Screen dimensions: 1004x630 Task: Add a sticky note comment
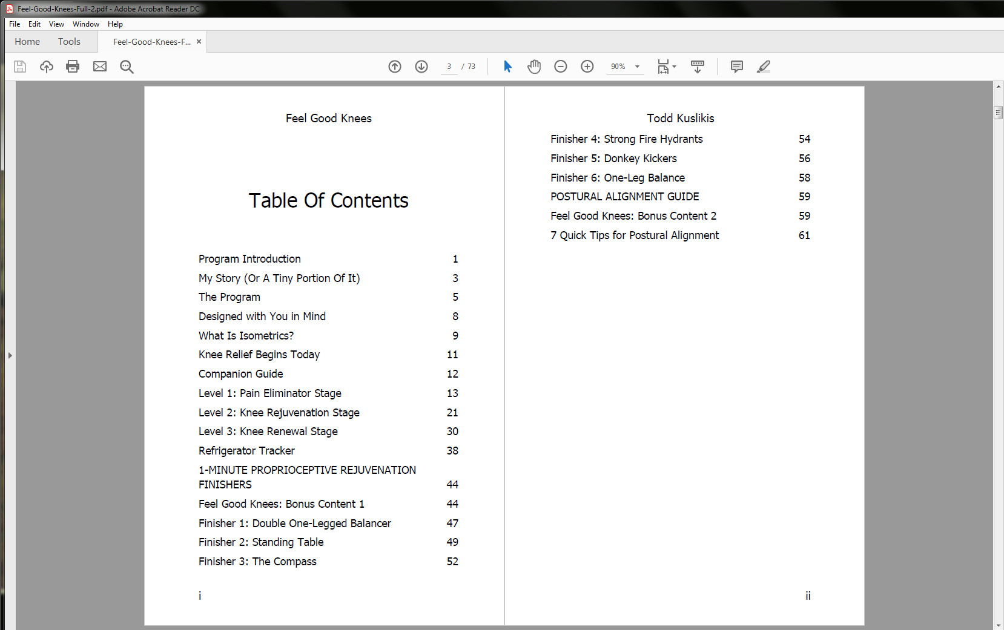point(736,67)
